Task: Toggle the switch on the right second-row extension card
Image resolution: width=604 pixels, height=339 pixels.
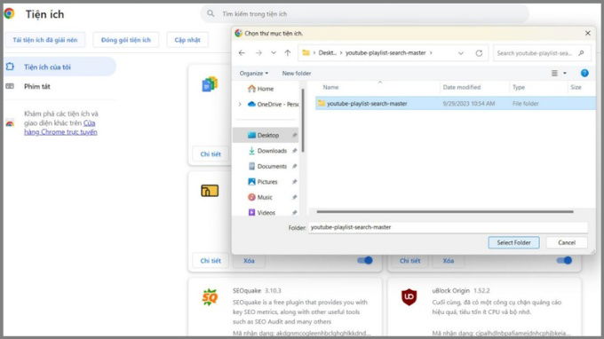Action: pyautogui.click(x=564, y=261)
